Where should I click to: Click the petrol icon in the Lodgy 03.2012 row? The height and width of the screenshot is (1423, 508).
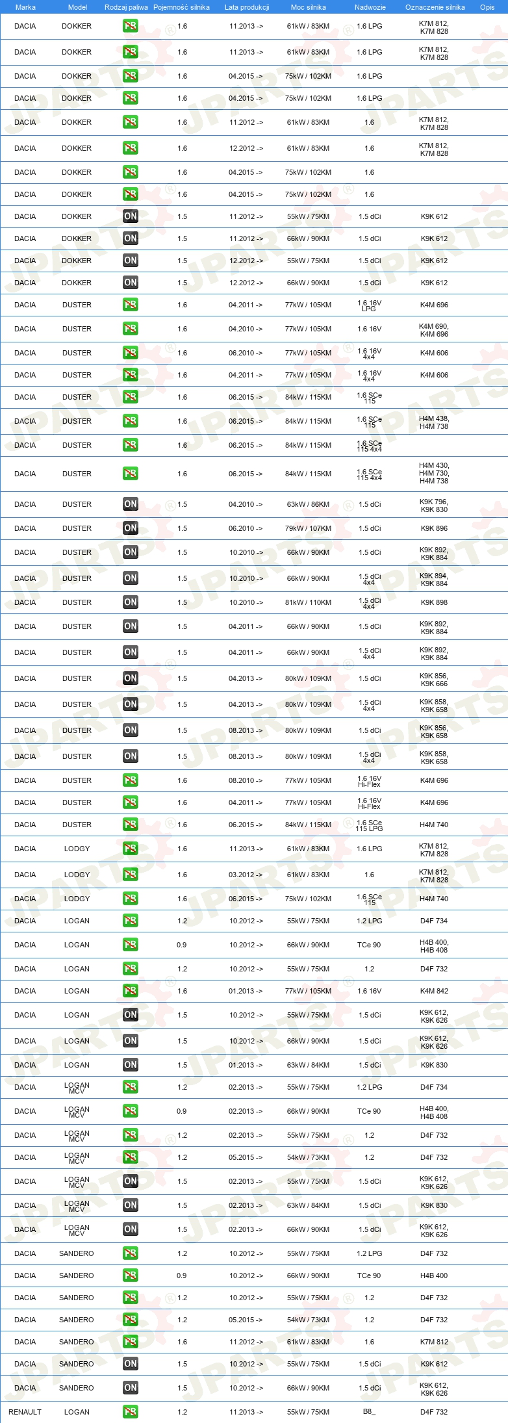[x=131, y=875]
